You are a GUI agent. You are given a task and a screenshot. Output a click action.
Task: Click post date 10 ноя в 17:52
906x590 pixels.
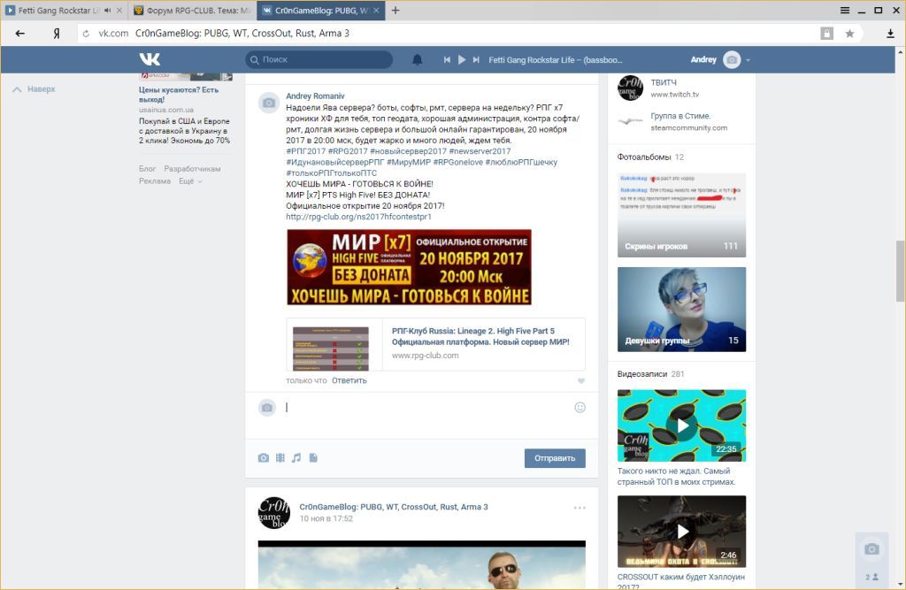coord(326,519)
